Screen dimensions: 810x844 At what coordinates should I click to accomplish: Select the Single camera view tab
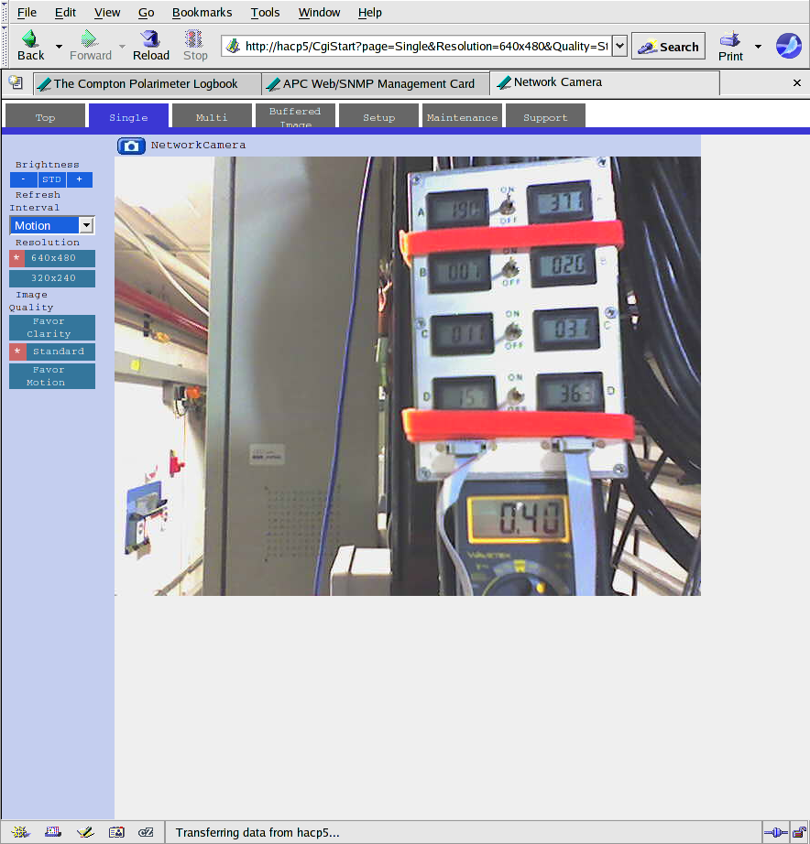coord(128,115)
